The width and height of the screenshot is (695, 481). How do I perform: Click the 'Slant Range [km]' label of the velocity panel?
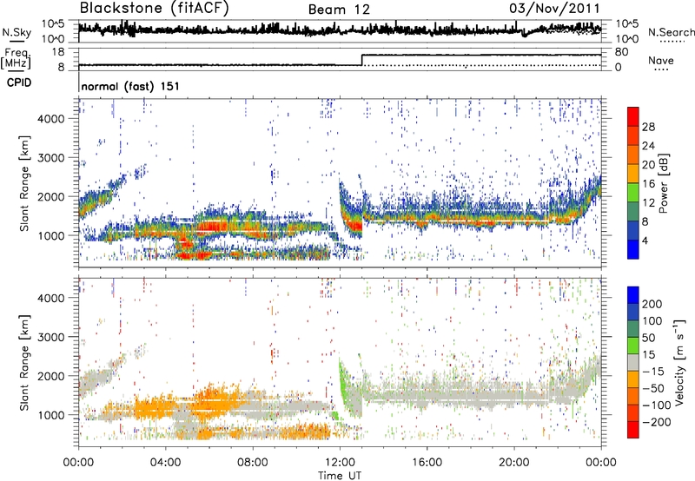[24, 363]
